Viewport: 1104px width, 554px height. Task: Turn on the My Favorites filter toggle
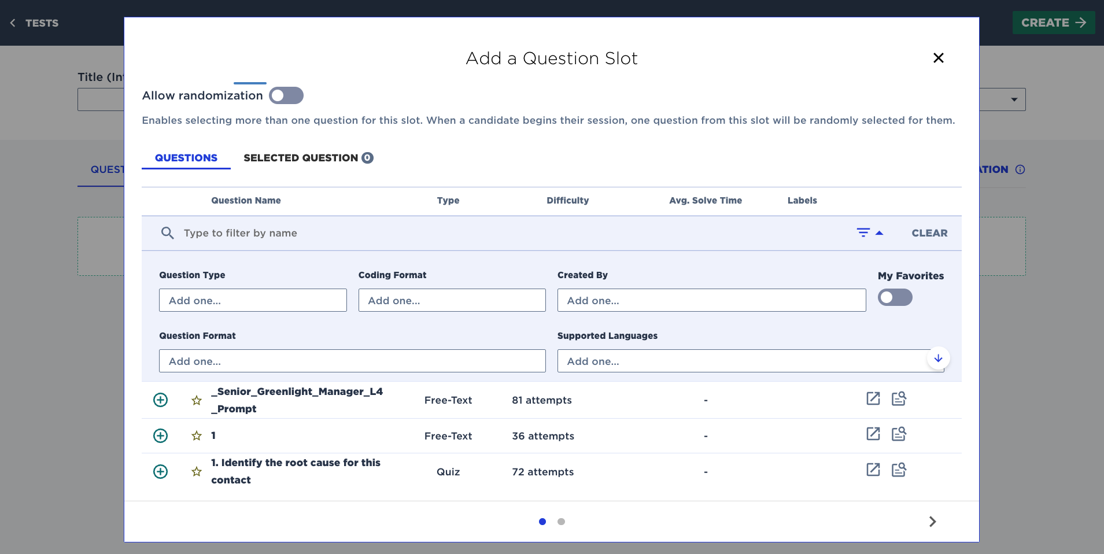[895, 297]
